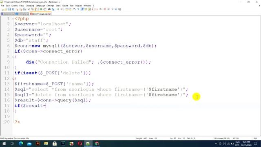261x147 pixels.
Task: Open File Explorer from the taskbar
Action: 46,143
